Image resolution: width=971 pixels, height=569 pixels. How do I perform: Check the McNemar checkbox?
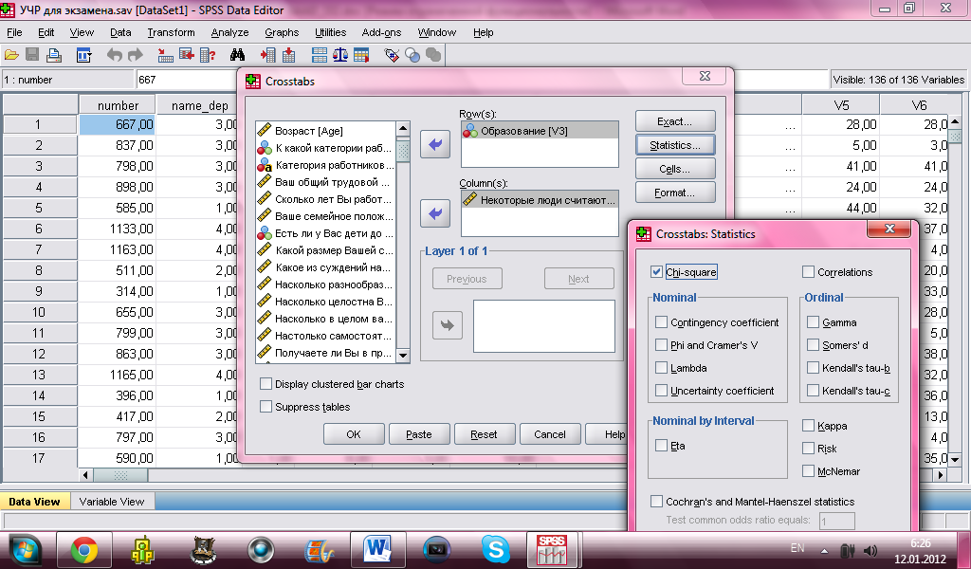(x=808, y=471)
